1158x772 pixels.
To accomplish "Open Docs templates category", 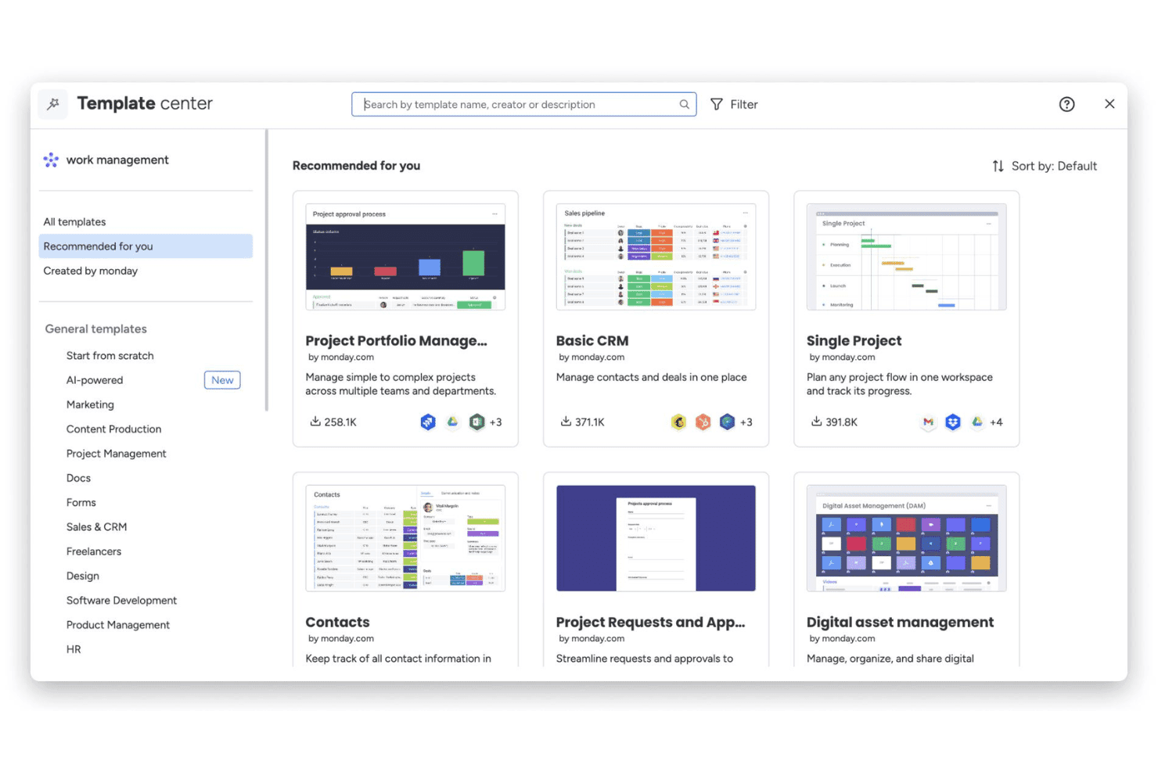I will (x=78, y=478).
